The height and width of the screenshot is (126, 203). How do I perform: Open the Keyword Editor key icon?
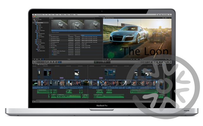click(46, 62)
